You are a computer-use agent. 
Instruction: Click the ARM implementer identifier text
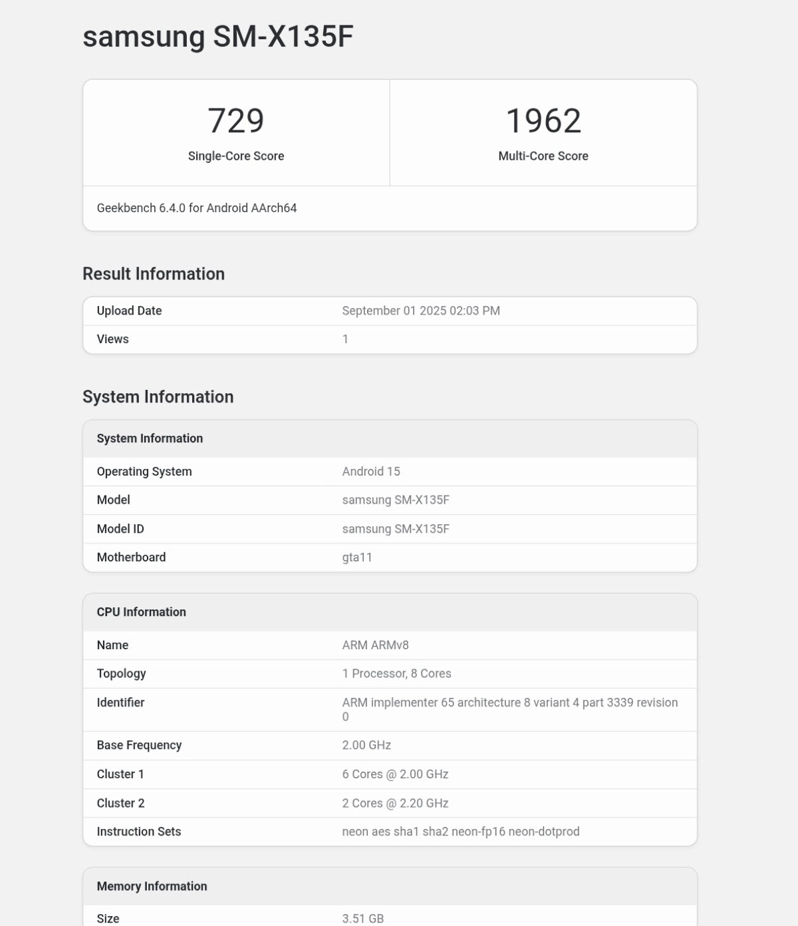pyautogui.click(x=510, y=703)
